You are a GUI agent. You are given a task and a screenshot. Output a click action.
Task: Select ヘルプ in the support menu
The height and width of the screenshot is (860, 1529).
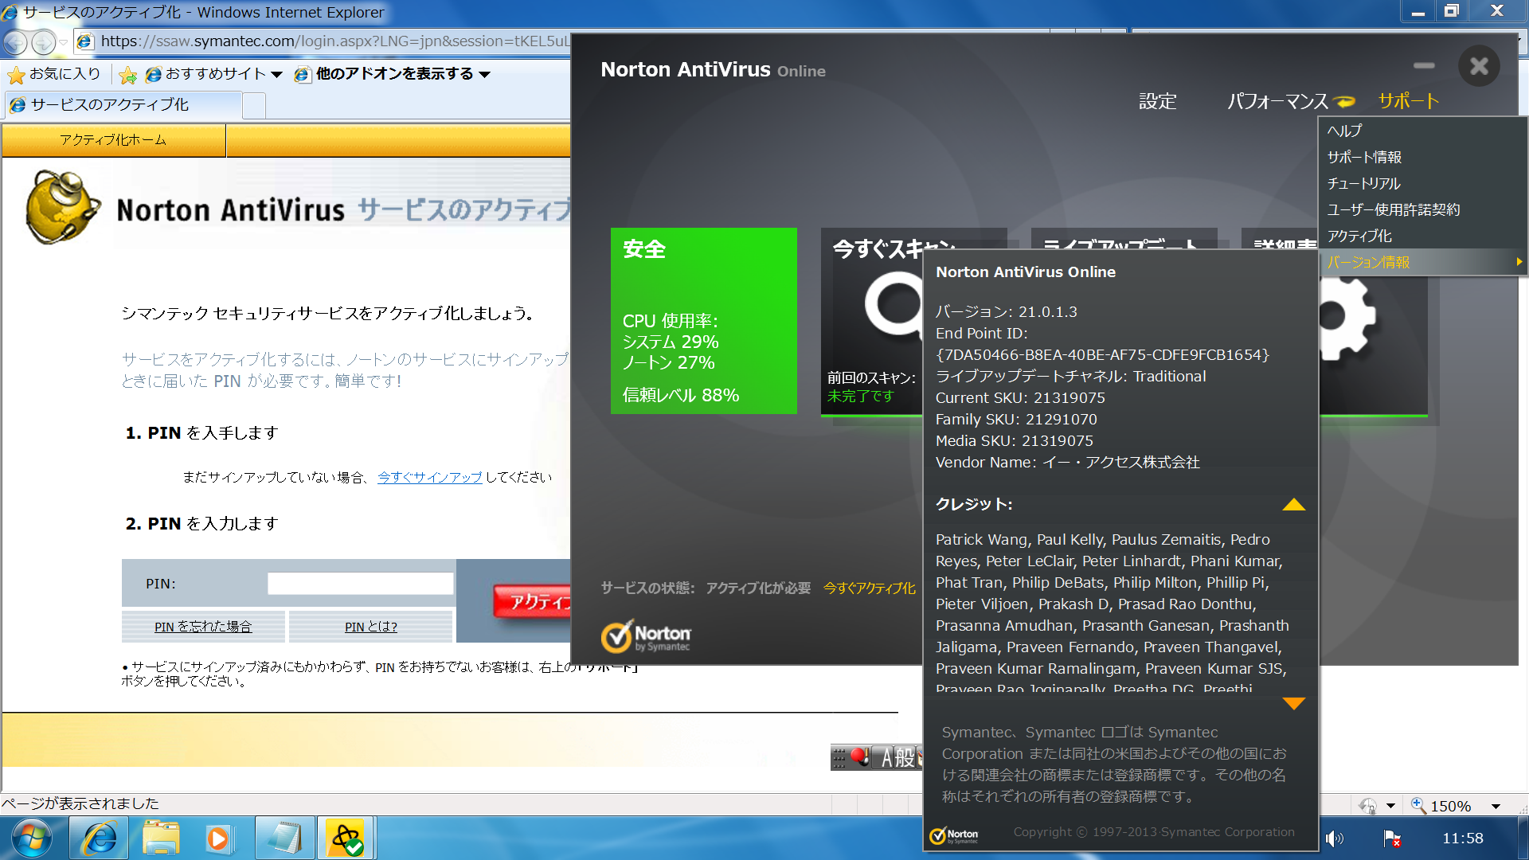tap(1344, 131)
